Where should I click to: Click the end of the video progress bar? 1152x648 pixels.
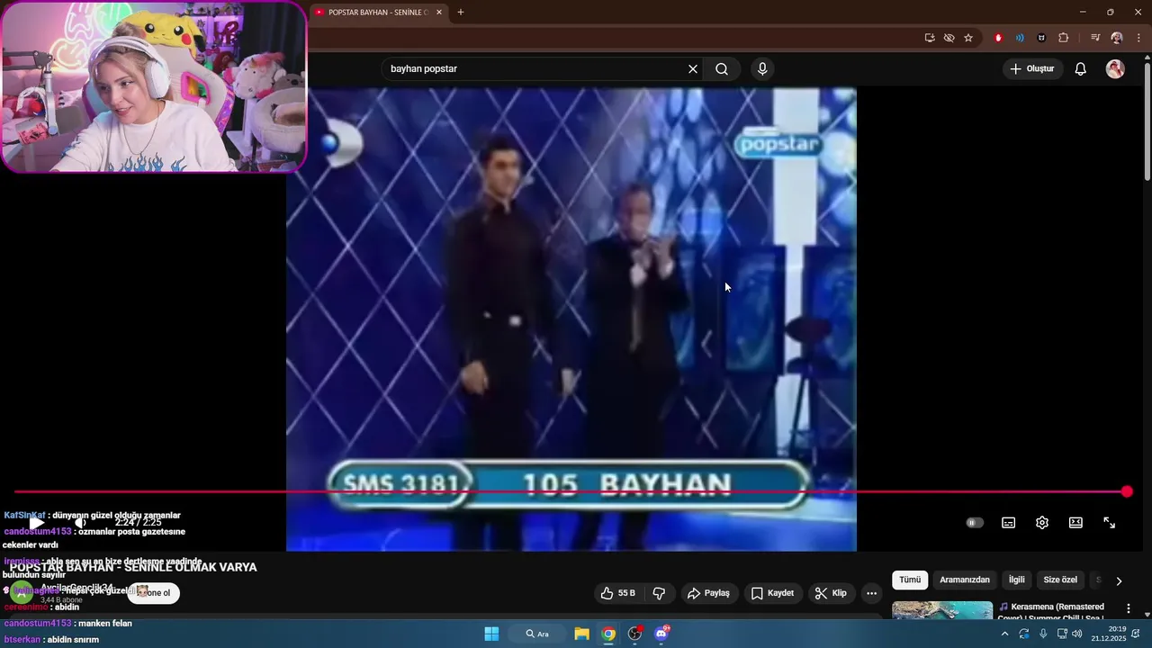coord(1127,491)
